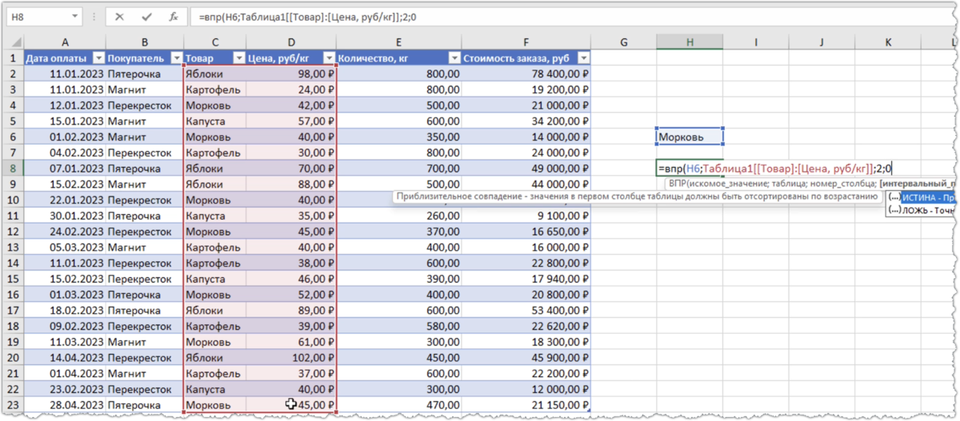Click quantity cell 370,00
The image size is (960, 421).
point(398,232)
